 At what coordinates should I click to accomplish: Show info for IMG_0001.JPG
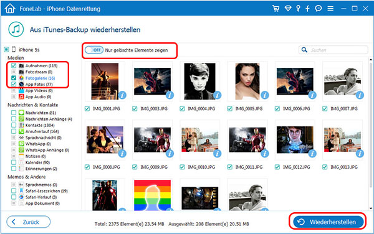click(122, 95)
